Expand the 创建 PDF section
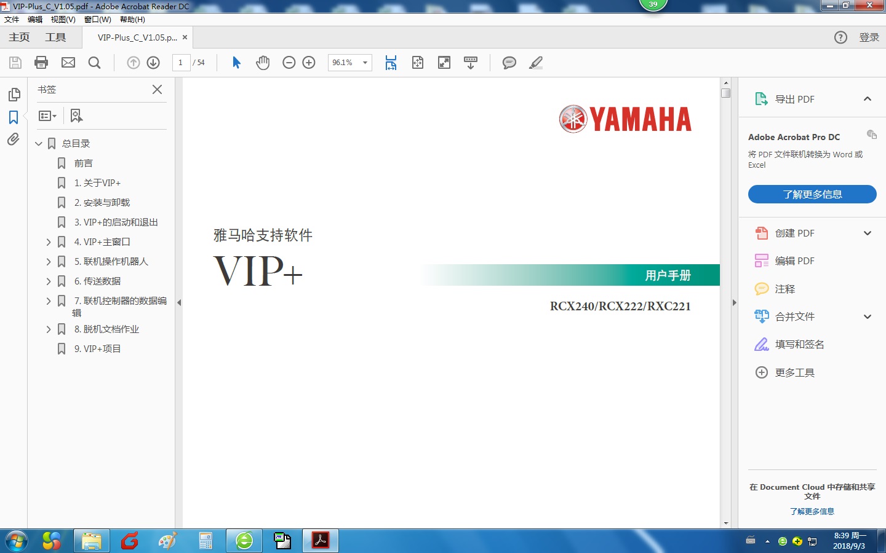 868,233
